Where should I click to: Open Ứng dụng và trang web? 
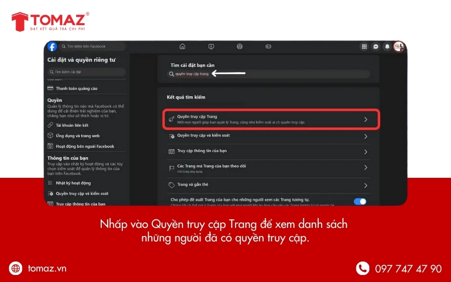point(77,136)
